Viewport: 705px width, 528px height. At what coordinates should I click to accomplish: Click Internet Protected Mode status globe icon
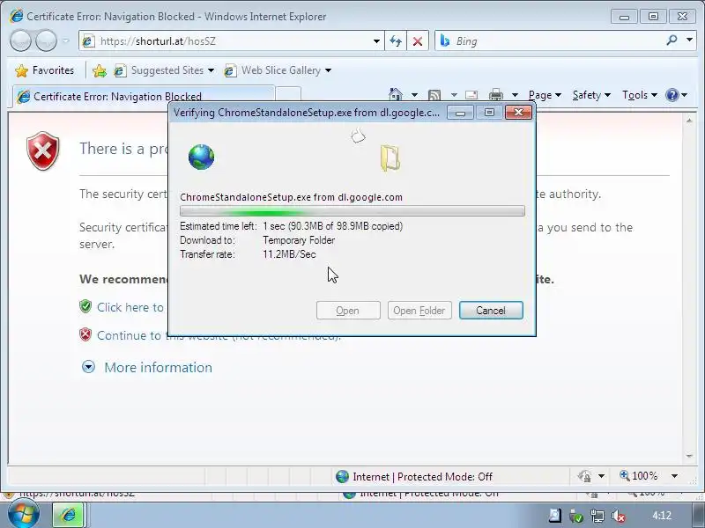click(342, 476)
